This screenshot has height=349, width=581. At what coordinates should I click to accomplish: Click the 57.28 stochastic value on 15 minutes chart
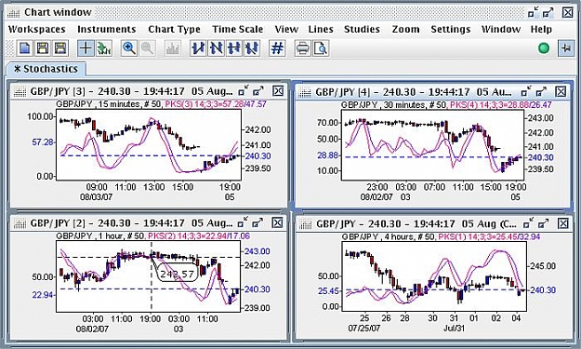click(43, 142)
